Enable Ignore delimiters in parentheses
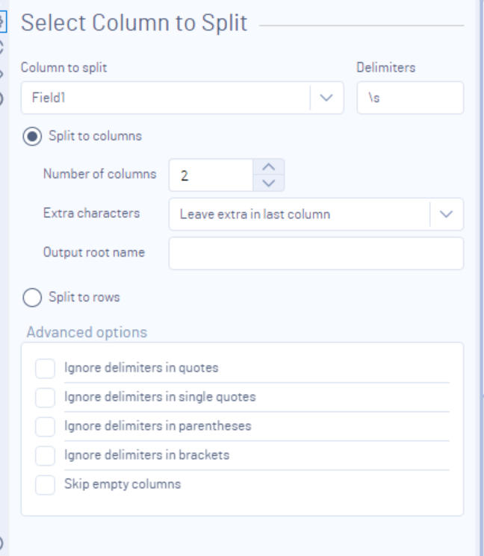The width and height of the screenshot is (484, 556). click(45, 427)
